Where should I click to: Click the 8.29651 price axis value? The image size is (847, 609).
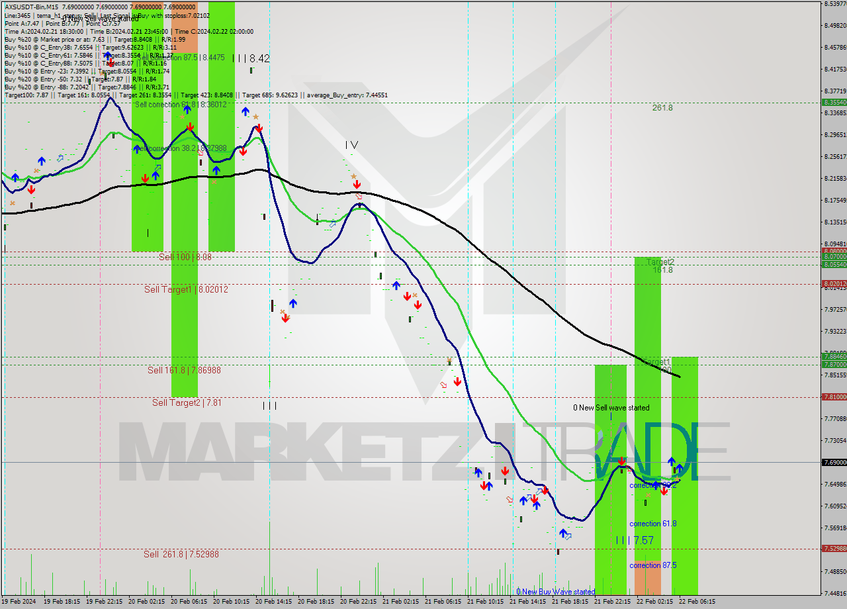[x=835, y=134]
